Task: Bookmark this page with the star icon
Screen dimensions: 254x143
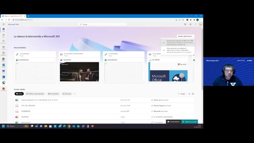Action: [183, 20]
